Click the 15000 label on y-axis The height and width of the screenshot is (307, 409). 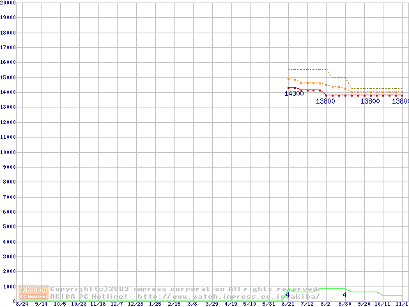click(8, 77)
